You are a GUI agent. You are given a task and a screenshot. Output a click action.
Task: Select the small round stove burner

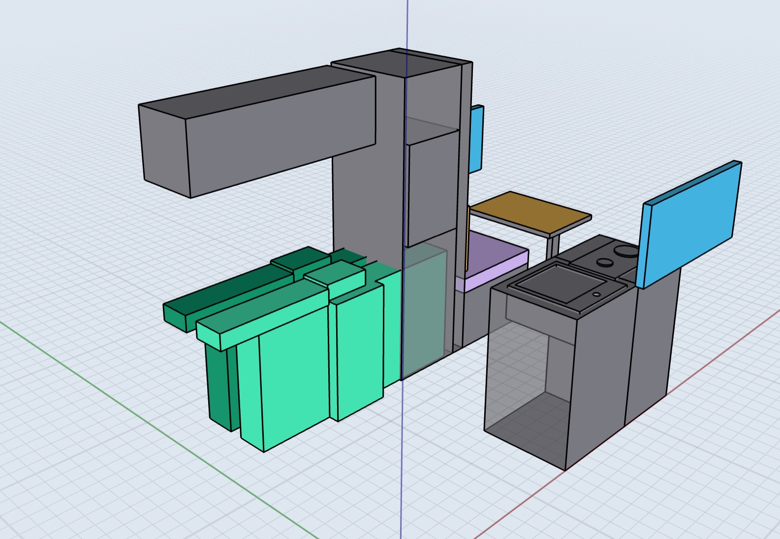click(605, 262)
